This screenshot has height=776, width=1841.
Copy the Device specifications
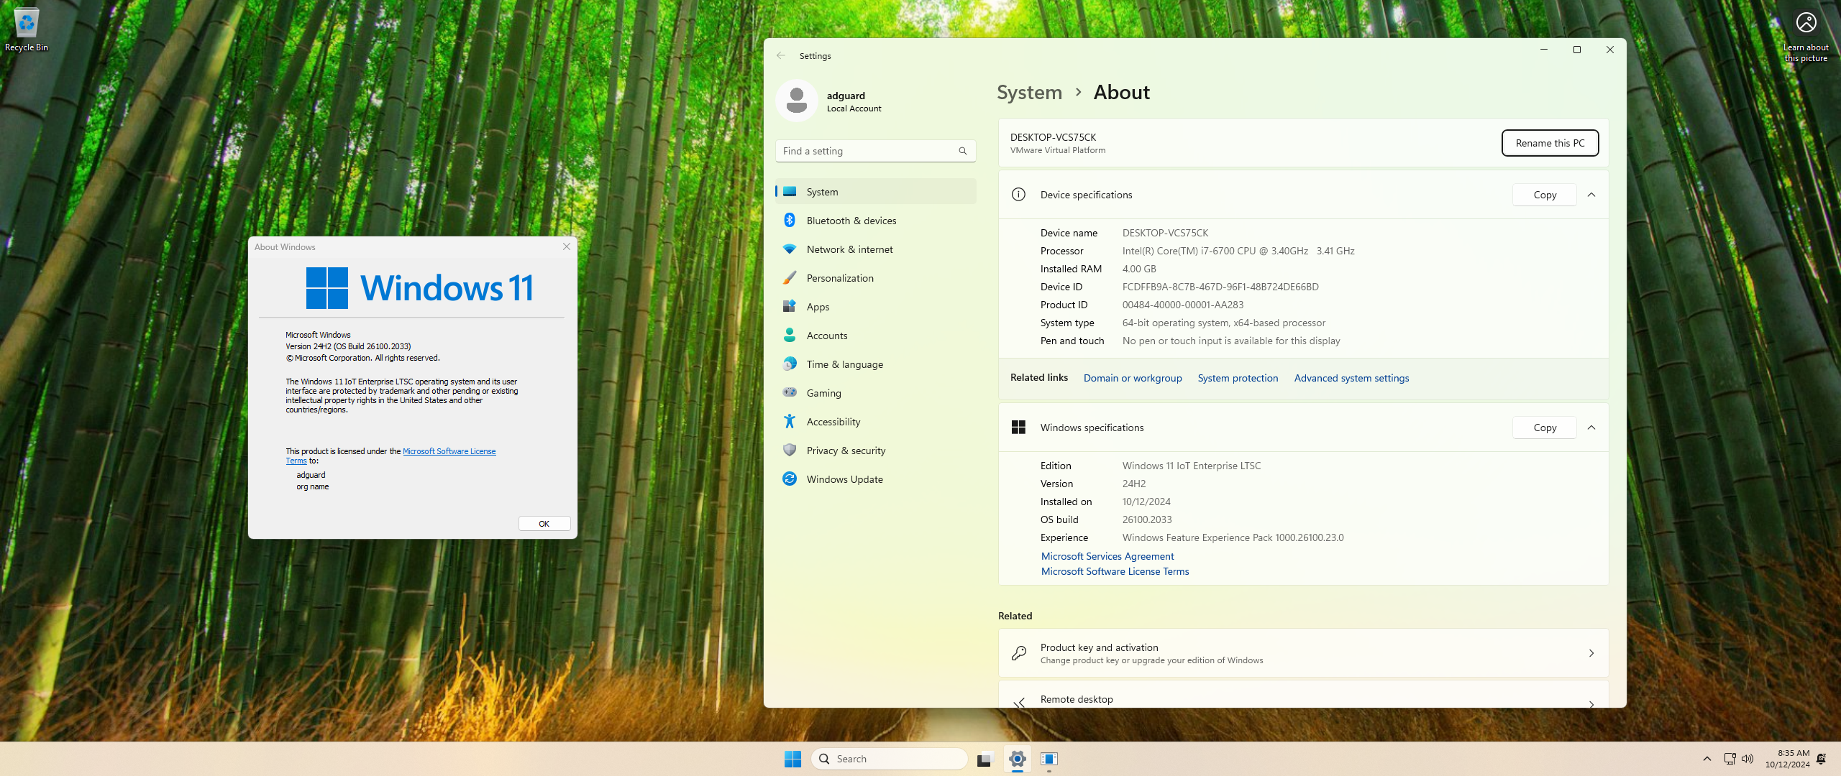1544,195
